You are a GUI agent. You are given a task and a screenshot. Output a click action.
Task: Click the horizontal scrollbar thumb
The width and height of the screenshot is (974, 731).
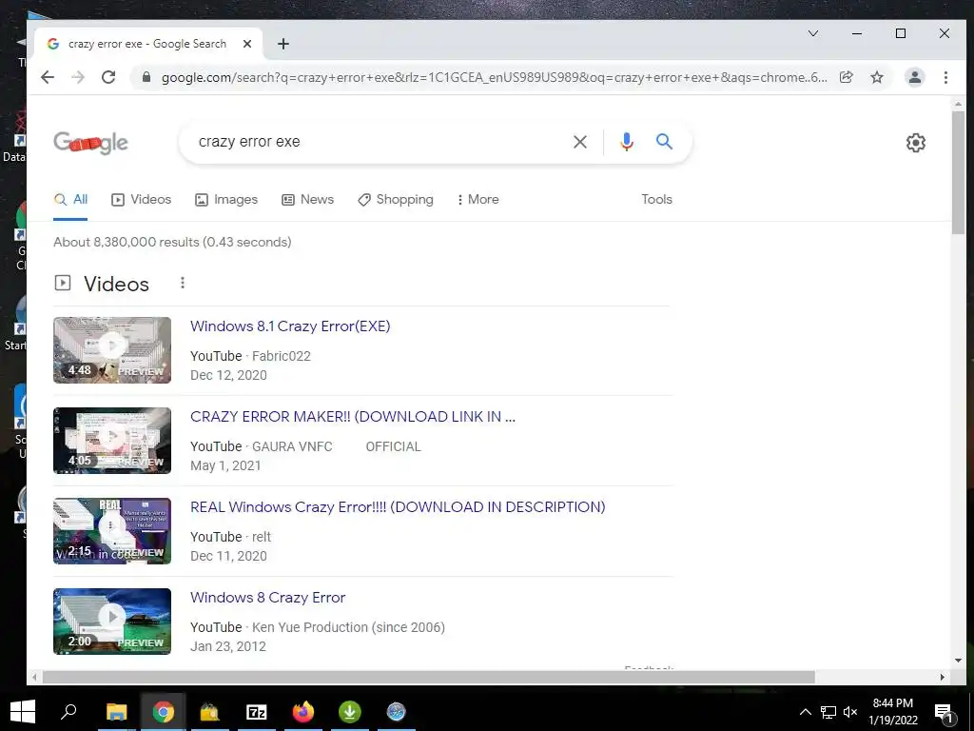pos(429,677)
